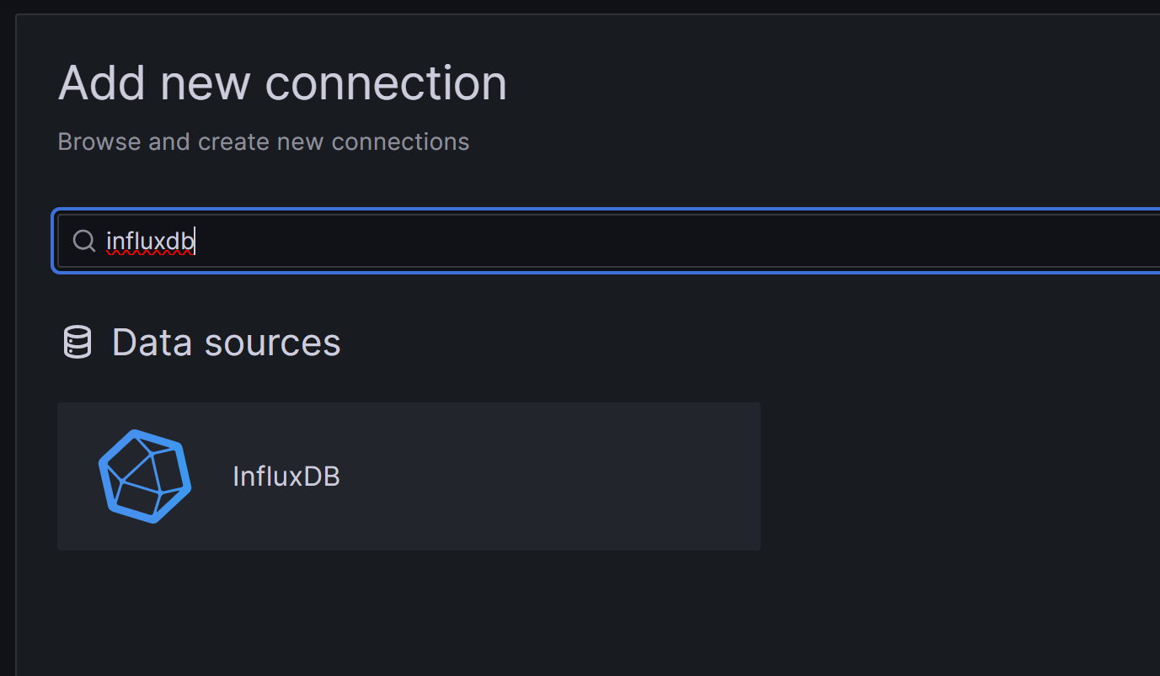This screenshot has height=676, width=1160.
Task: Click the Add new connection page title
Action: pos(282,83)
